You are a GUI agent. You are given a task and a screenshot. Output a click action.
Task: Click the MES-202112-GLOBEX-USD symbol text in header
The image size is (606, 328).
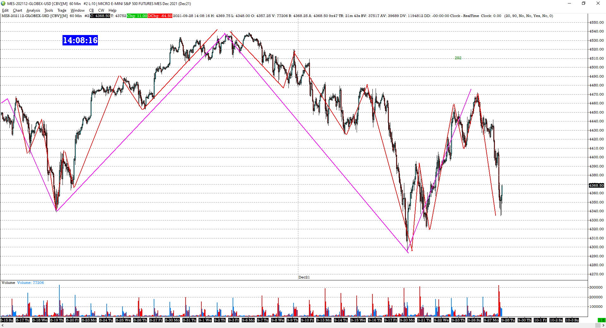click(x=25, y=16)
